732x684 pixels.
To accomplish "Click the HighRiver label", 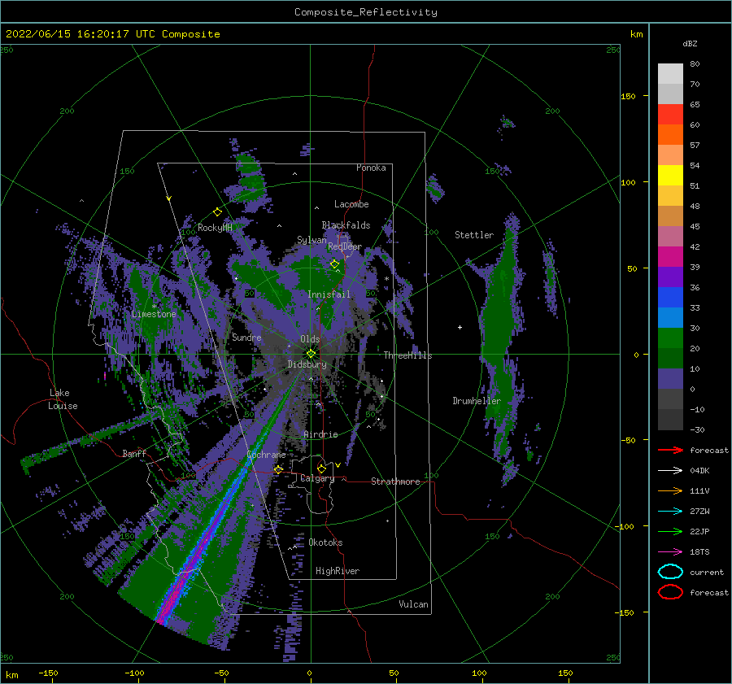I will (x=338, y=572).
